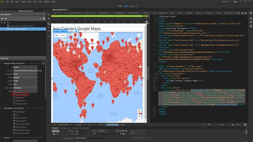253x142 pixels.
Task: Switch to the DMXzone App Connect panel tab
Action: coord(26,11)
